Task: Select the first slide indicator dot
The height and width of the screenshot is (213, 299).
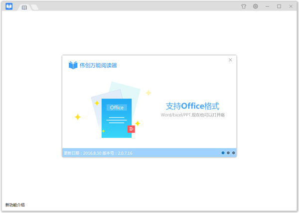Action: [223, 153]
